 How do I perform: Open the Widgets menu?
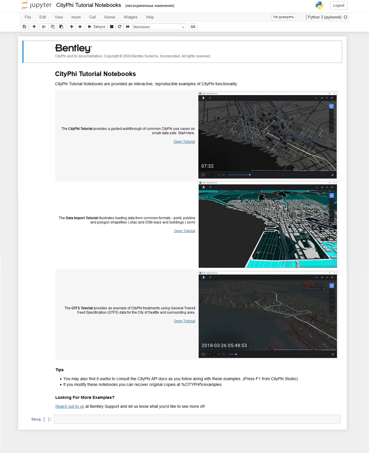tap(131, 17)
